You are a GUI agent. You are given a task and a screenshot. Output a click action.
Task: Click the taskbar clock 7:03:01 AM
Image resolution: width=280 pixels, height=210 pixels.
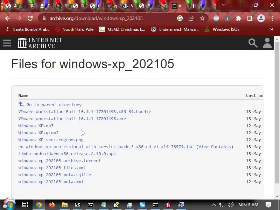[x=248, y=205]
